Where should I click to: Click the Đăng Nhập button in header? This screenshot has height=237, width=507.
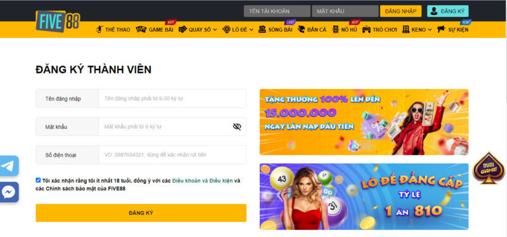click(x=401, y=11)
